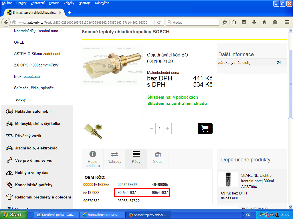Decrease quantity with minus button

coord(151,129)
